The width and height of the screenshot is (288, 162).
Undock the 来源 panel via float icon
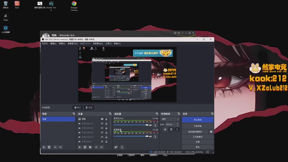(x=110, y=114)
